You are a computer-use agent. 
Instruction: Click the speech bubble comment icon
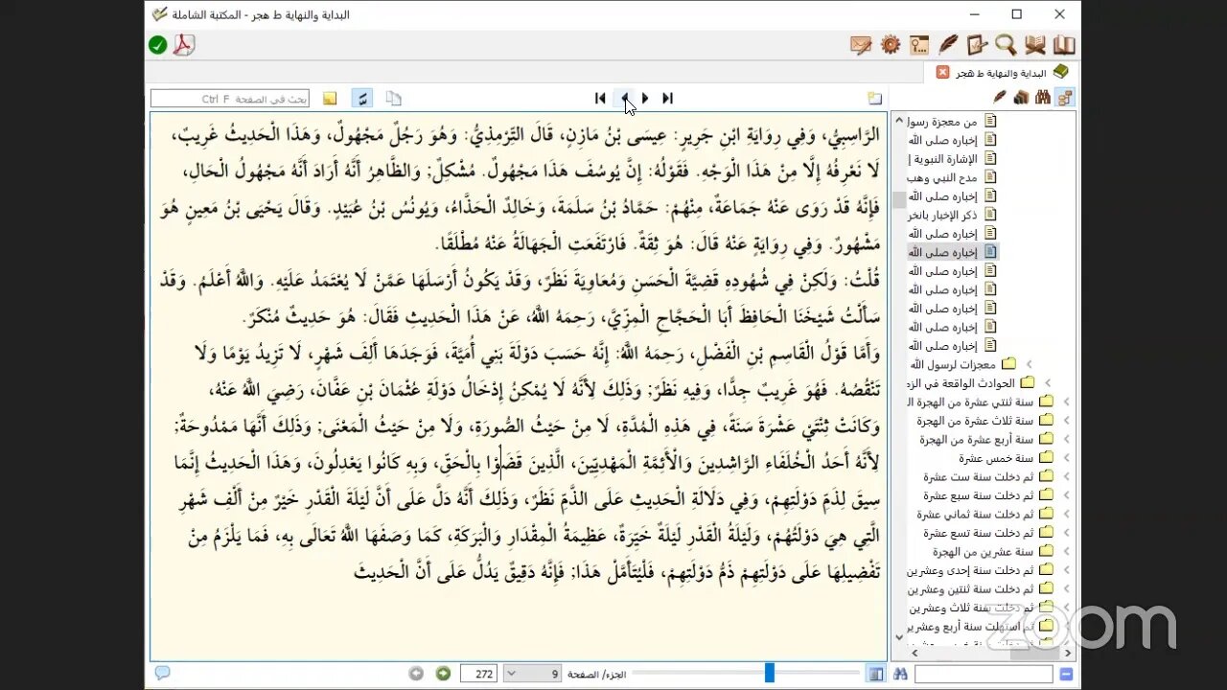tap(162, 673)
